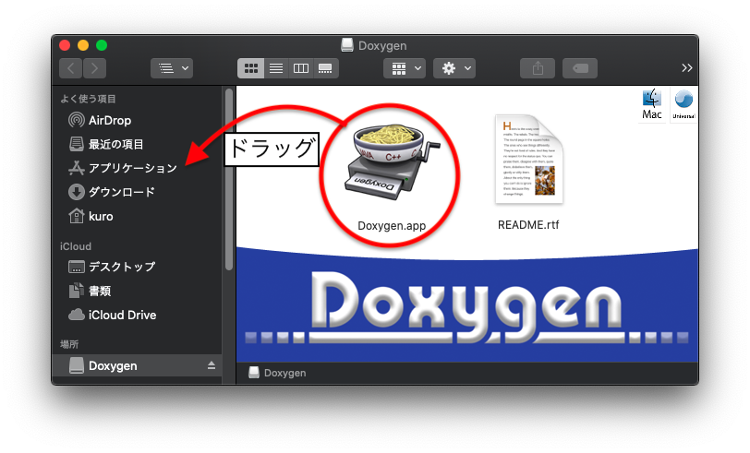Screen dimensions: 750x453
Task: Click the Edit Tags toolbar button
Action: tap(580, 68)
